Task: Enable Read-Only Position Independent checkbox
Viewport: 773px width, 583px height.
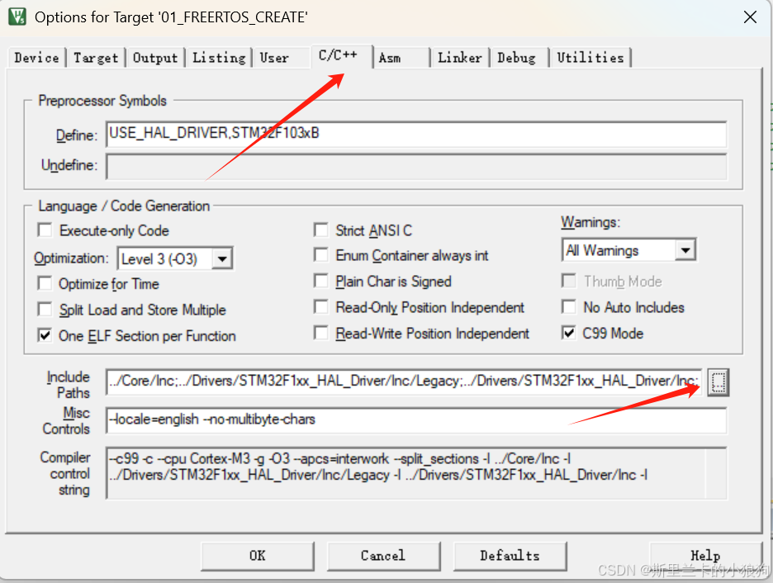Action: point(321,307)
